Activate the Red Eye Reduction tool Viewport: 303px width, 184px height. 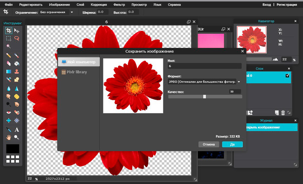click(x=9, y=112)
